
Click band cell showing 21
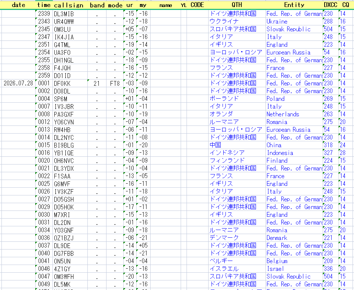pyautogui.click(x=97, y=83)
